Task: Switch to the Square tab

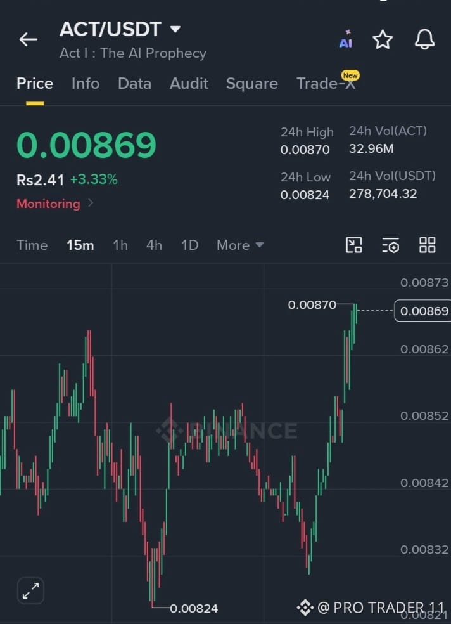Action: 252,84
